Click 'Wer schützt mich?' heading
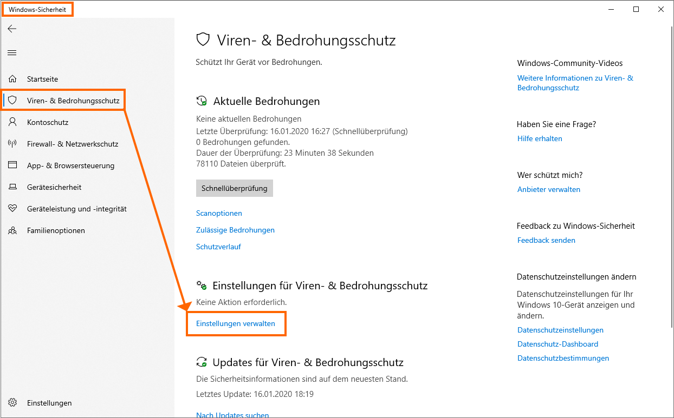Screen dimensions: 674x418 pyautogui.click(x=550, y=175)
